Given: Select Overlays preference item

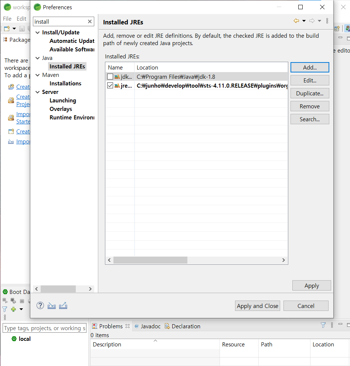Looking at the screenshot, I should [61, 109].
